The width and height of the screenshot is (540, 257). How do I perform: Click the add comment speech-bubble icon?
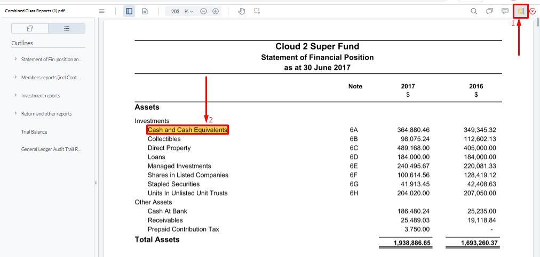[x=505, y=11]
